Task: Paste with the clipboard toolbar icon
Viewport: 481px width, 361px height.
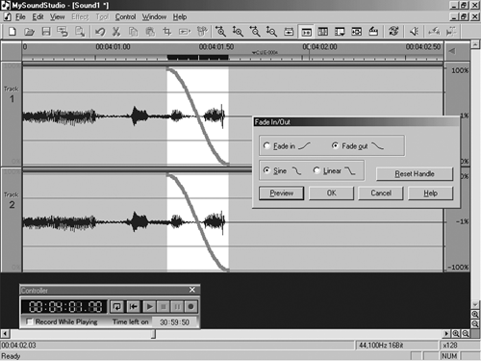Action: (150, 32)
